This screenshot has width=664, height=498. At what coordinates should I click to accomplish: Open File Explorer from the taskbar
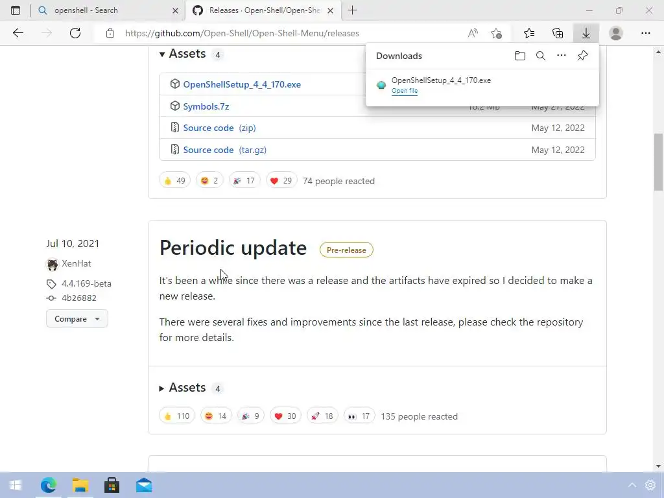click(x=80, y=485)
